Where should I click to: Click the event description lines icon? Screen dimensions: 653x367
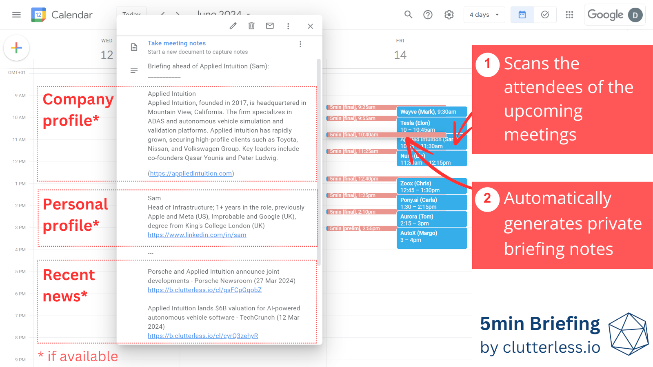pos(134,71)
